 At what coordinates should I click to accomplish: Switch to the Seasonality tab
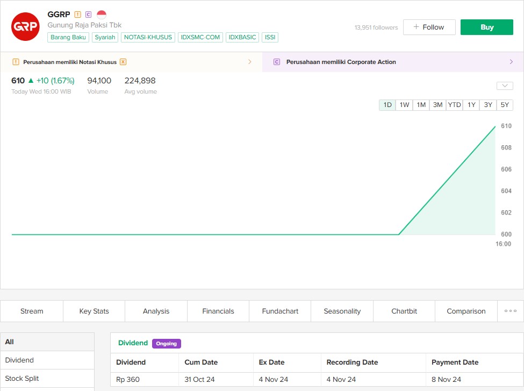[x=342, y=311]
